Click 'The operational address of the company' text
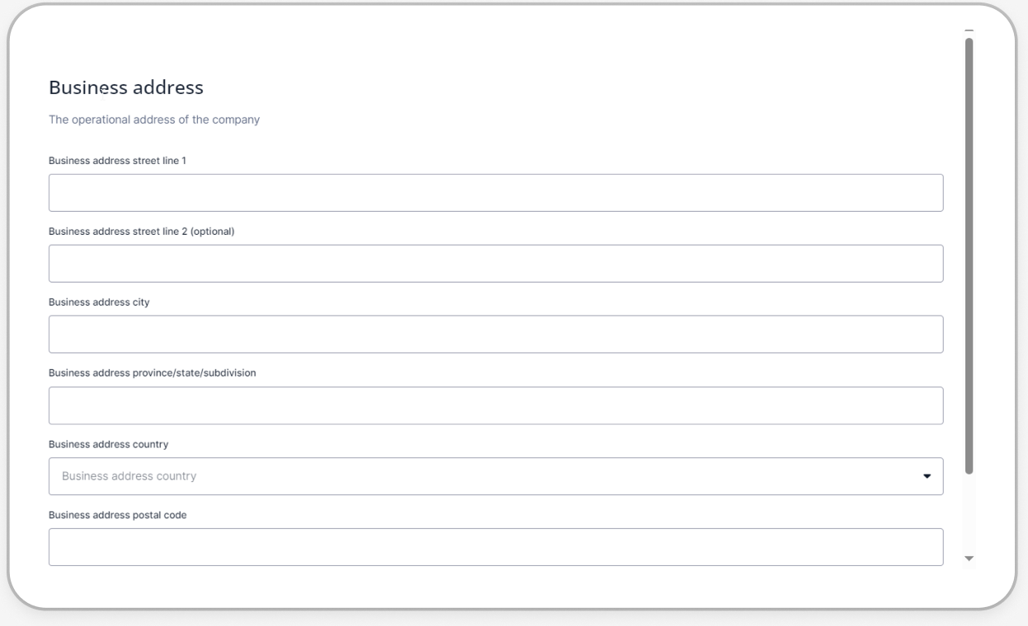1028x626 pixels. click(154, 119)
